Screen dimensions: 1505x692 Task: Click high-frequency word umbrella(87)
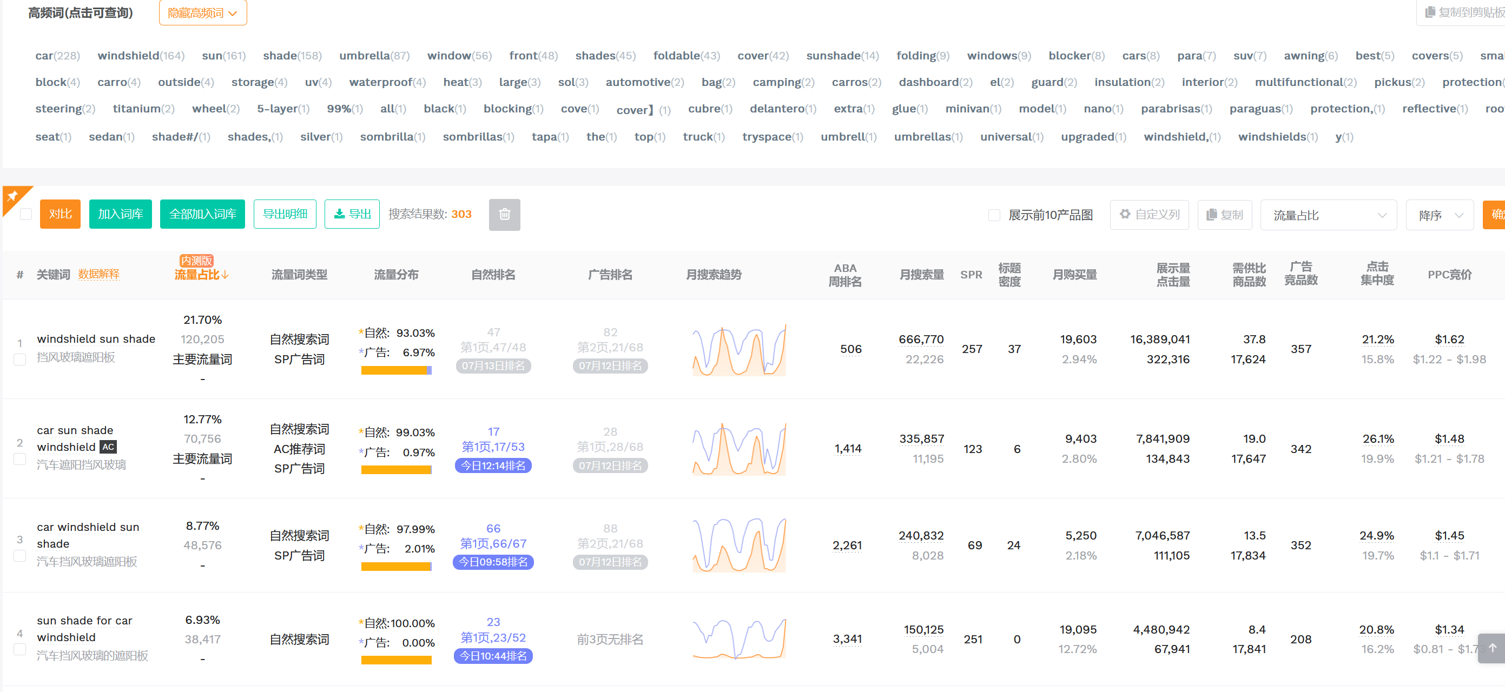pos(374,56)
